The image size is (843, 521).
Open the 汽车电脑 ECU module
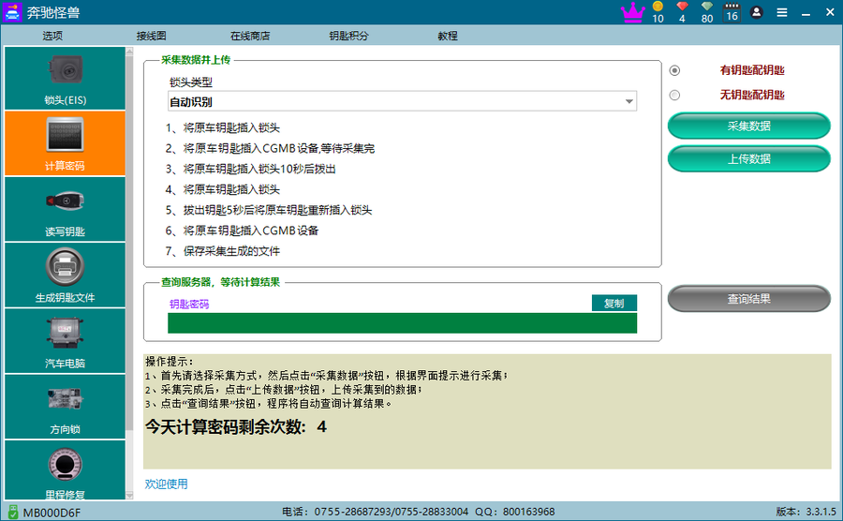pyautogui.click(x=64, y=340)
